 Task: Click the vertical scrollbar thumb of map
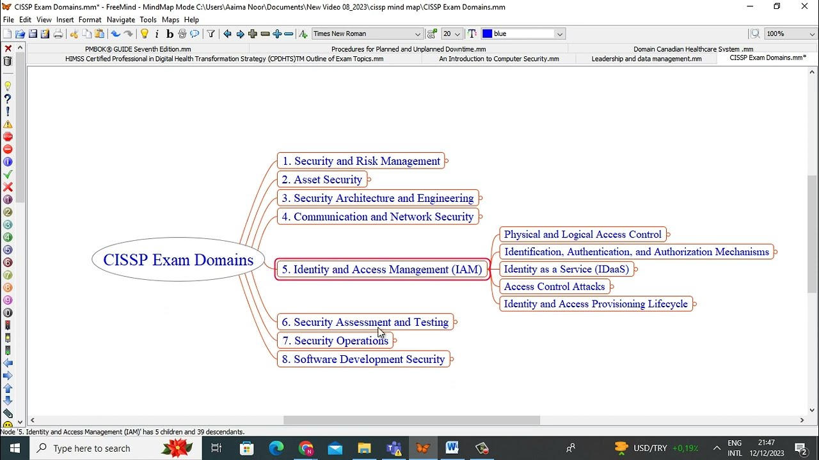coord(813,234)
